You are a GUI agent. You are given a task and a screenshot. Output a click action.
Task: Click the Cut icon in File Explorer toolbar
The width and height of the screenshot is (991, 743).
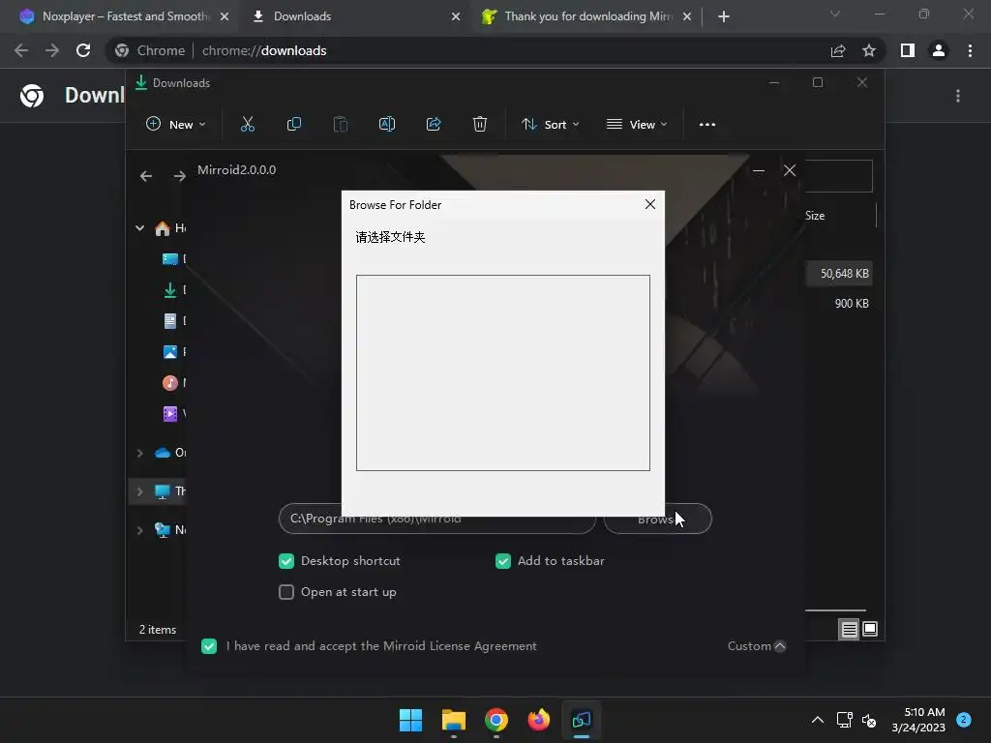coord(247,125)
